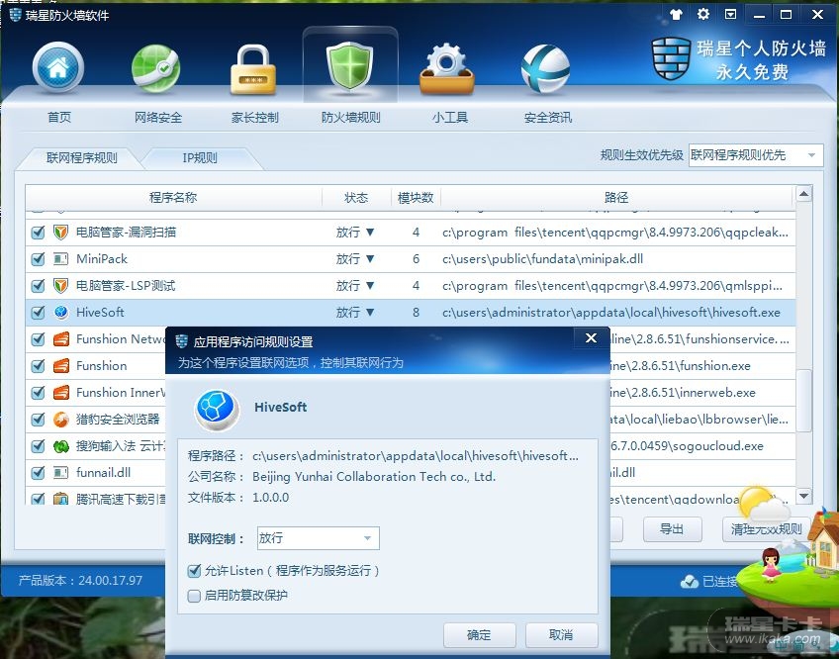Click the HiveSoft row globe icon

coord(61,312)
